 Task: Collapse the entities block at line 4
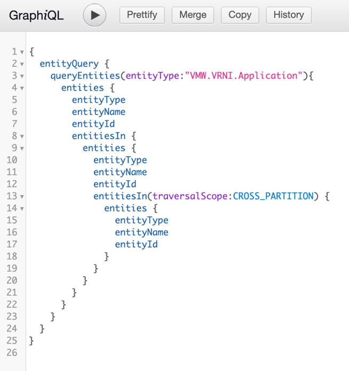click(22, 88)
